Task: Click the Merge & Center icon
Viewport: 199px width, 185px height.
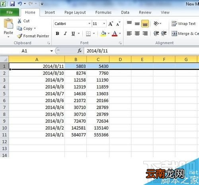Action: point(174,33)
